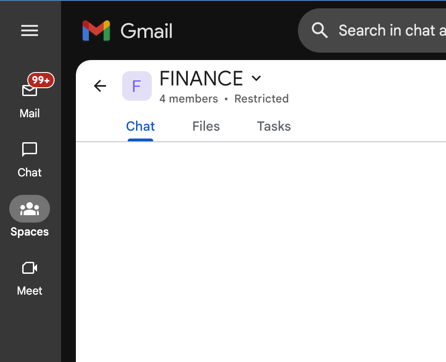Image resolution: width=446 pixels, height=362 pixels.
Task: Open Mail from the sidebar icon
Action: [30, 90]
